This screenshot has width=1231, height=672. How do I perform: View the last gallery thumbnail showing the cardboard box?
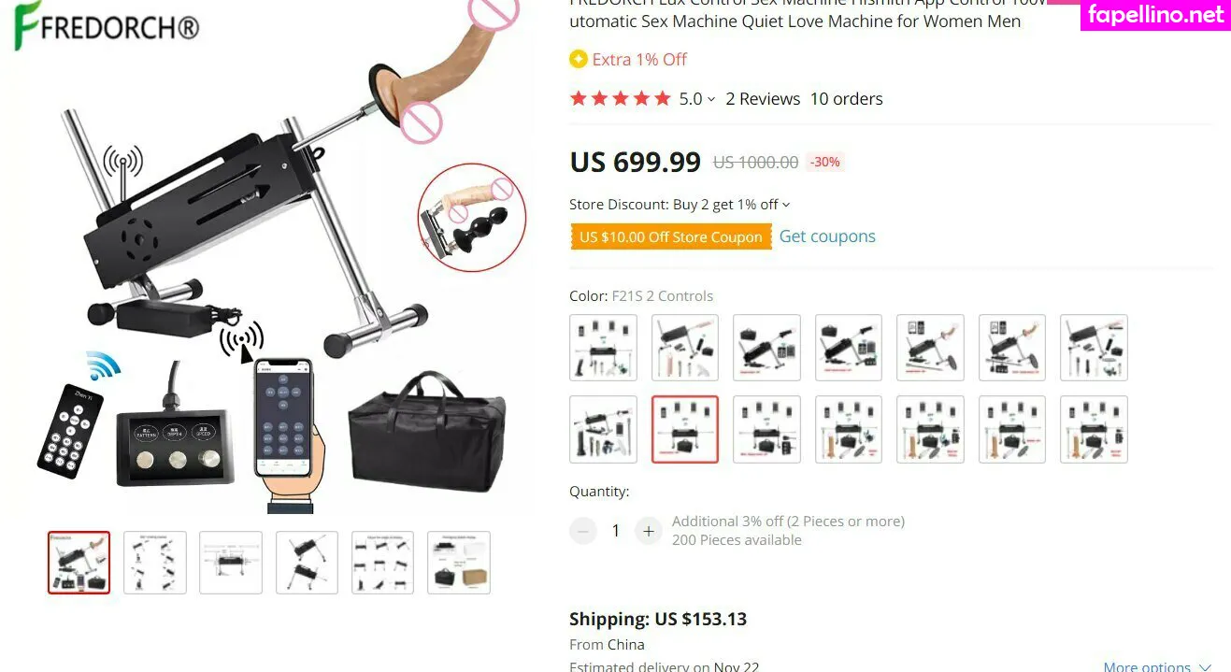pyautogui.click(x=459, y=563)
